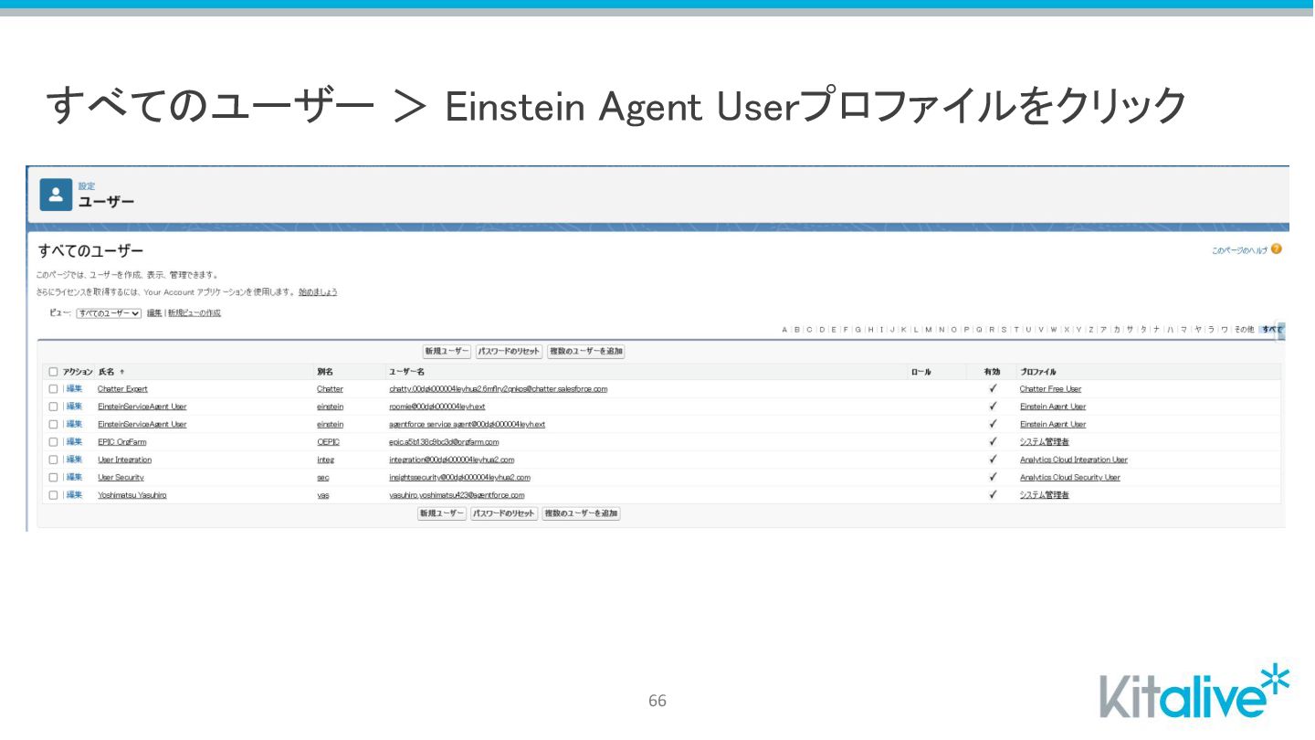Click the user icon beside the ユーザー heading
This screenshot has height=740, width=1315.
tap(56, 195)
